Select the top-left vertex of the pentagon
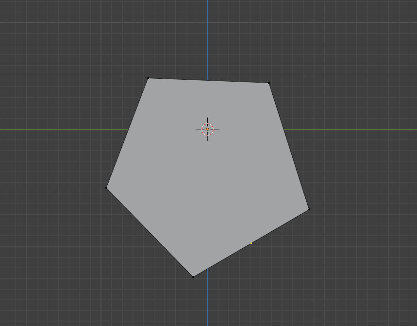 coord(148,78)
